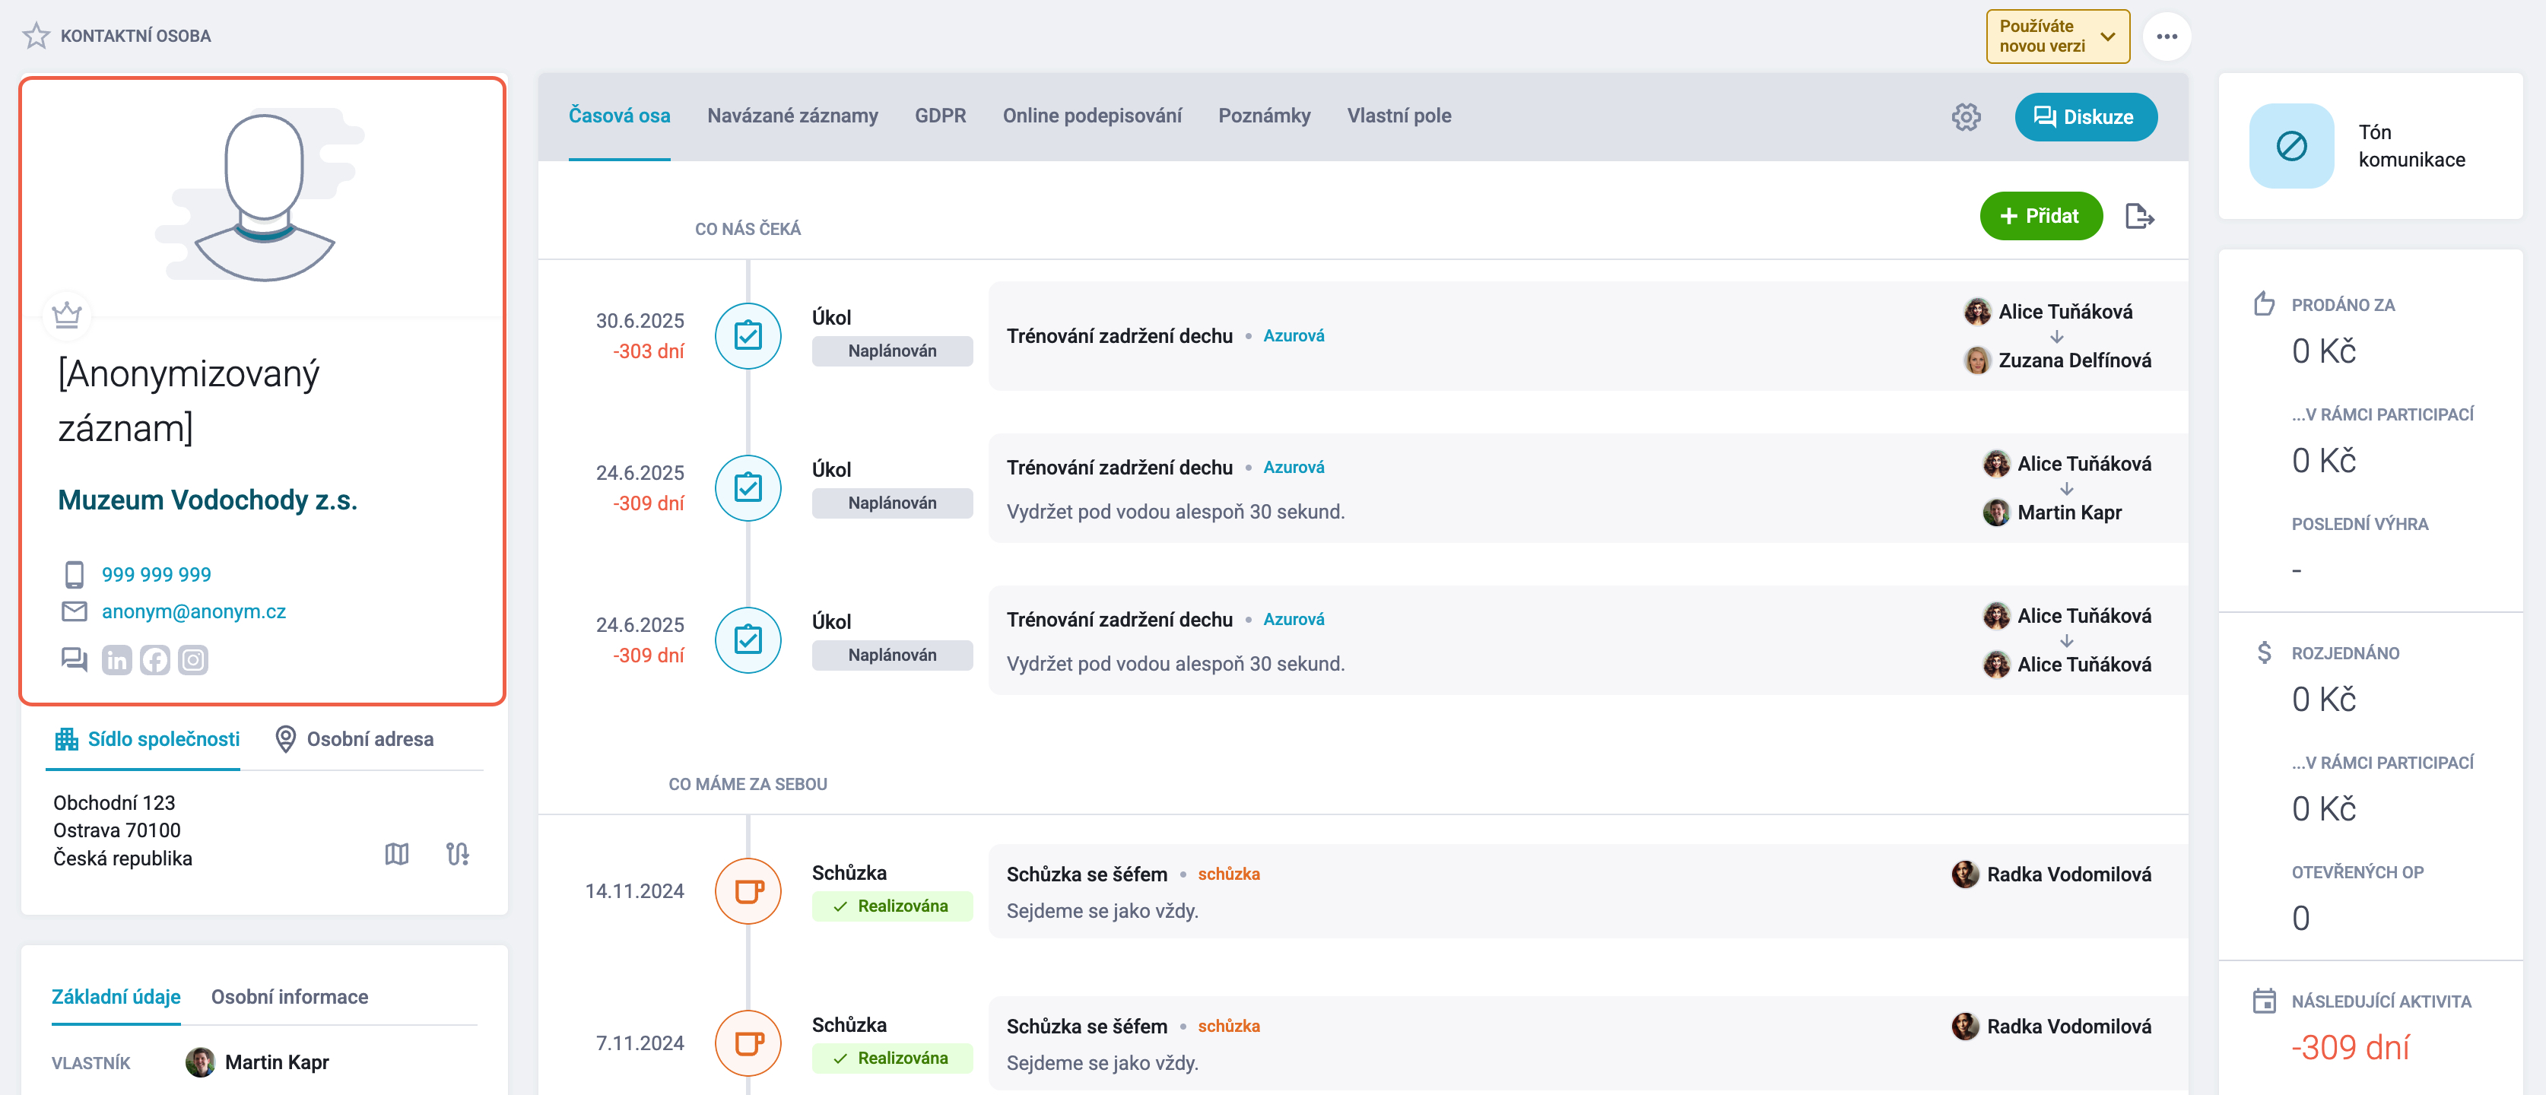
Task: Click the crown icon under avatar
Action: click(66, 316)
